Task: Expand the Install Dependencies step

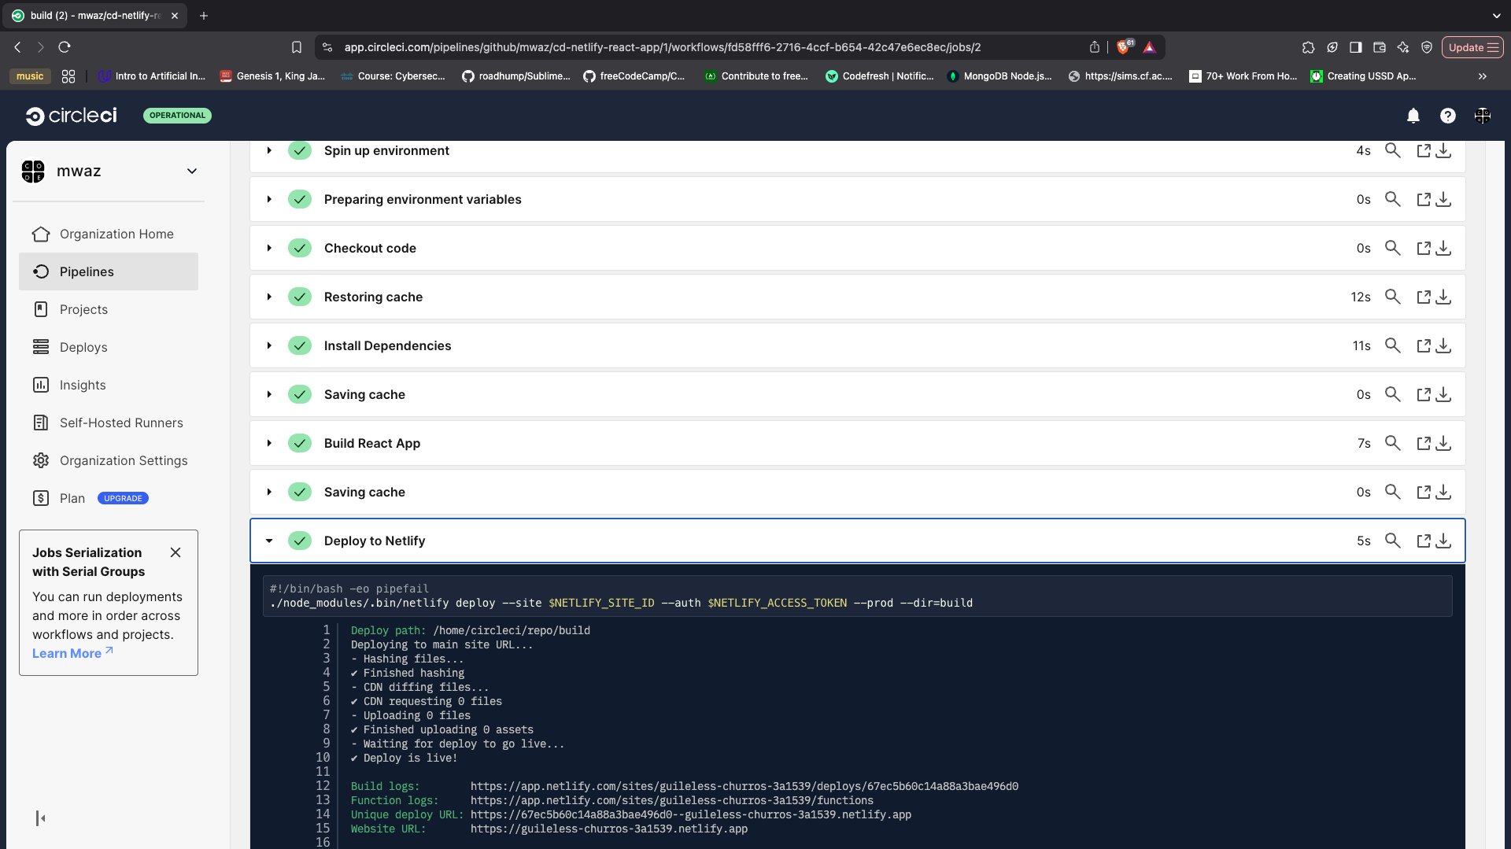Action: click(269, 345)
